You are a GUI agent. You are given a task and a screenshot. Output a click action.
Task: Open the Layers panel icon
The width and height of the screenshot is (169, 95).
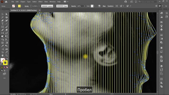pos(161,66)
